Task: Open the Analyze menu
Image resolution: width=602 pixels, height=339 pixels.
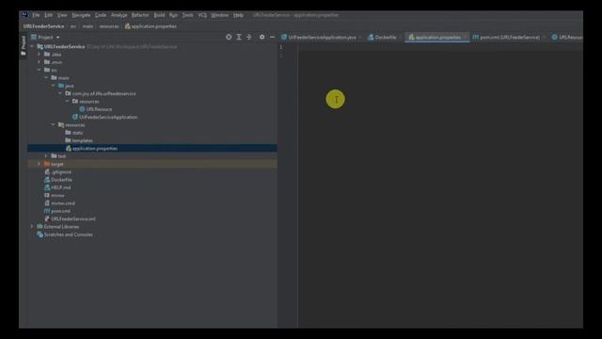Action: (x=119, y=15)
